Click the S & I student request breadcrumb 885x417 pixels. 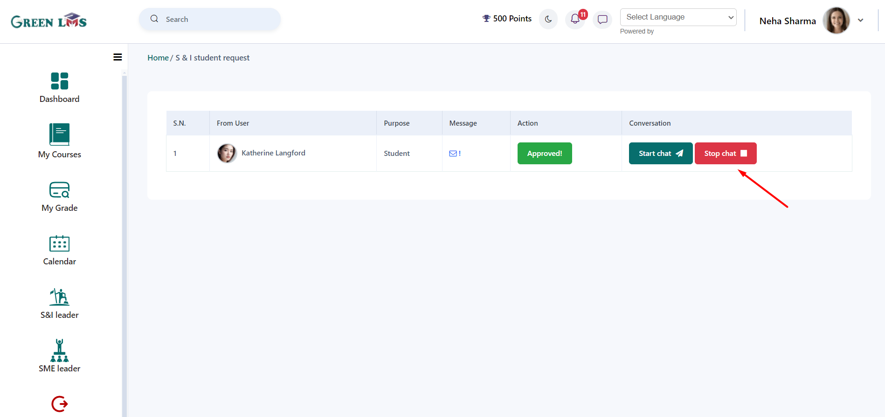click(x=213, y=58)
